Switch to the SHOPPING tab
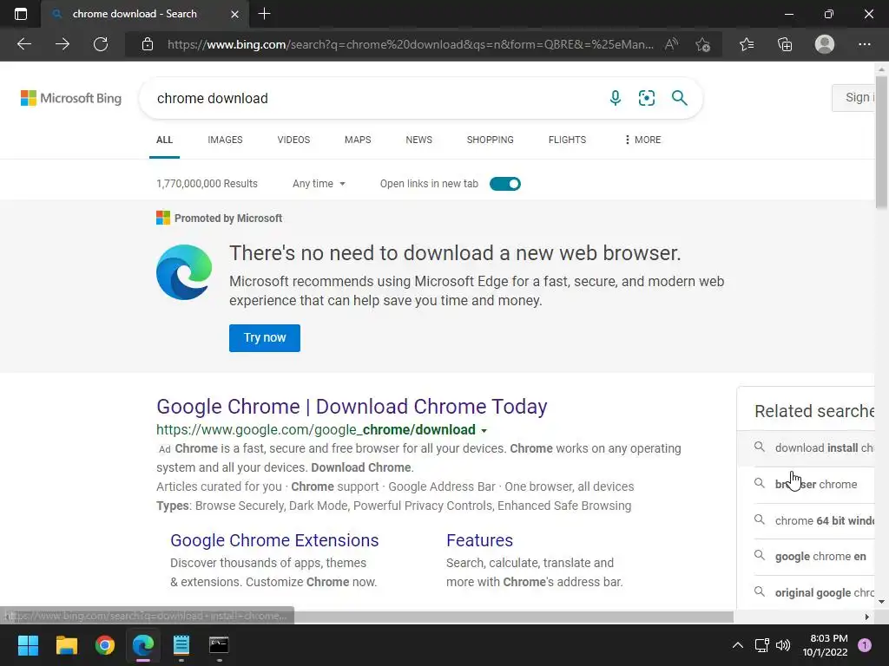Image resolution: width=889 pixels, height=666 pixels. (x=491, y=140)
